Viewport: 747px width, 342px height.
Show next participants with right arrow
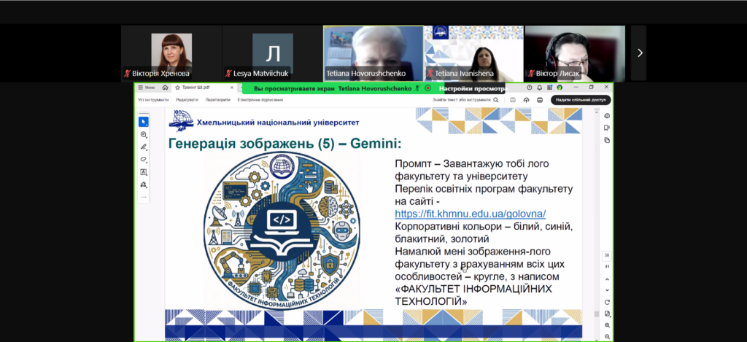click(639, 53)
